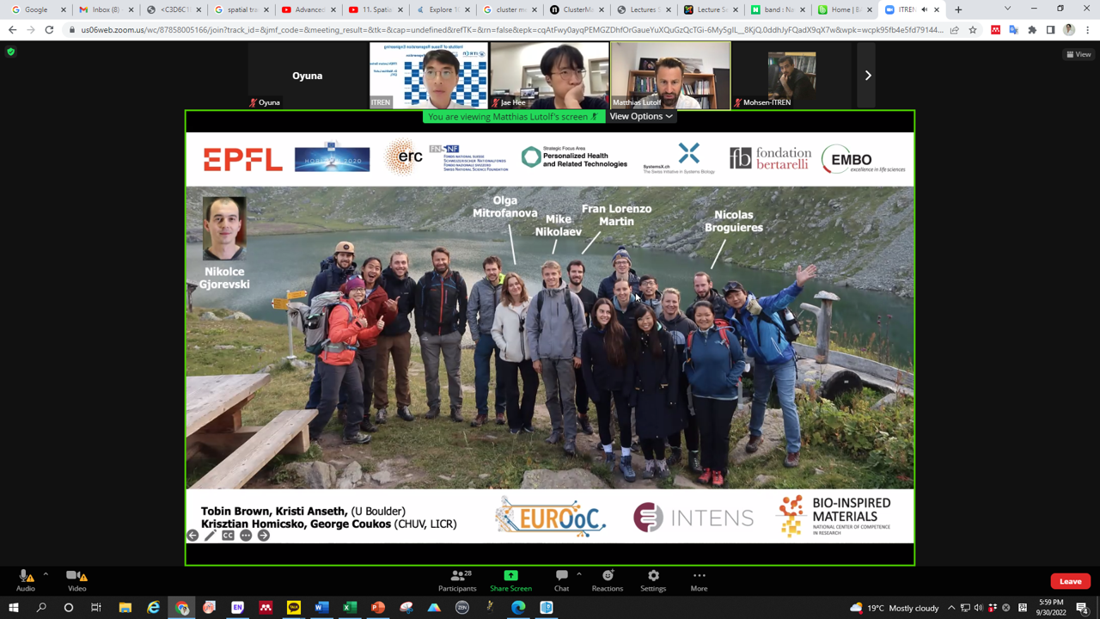Viewport: 1100px width, 619px height.
Task: Expand the View Options dropdown
Action: 641,116
